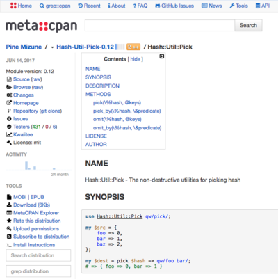Open author link Pine Mizune
Image resolution: width=278 pixels, height=279 pixels.
[x=24, y=47]
